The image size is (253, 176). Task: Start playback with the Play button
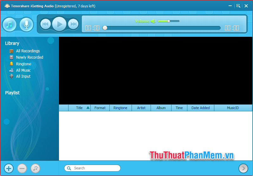coord(59,24)
